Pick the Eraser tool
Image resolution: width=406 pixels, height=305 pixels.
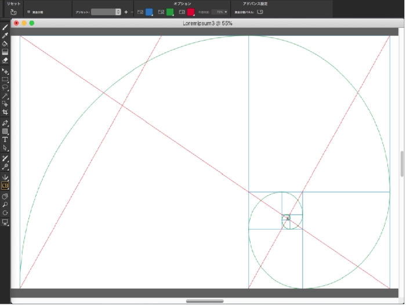[5, 60]
